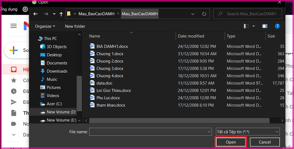Click Word icon of data.doc
The width and height of the screenshot is (294, 149).
pos(92,83)
